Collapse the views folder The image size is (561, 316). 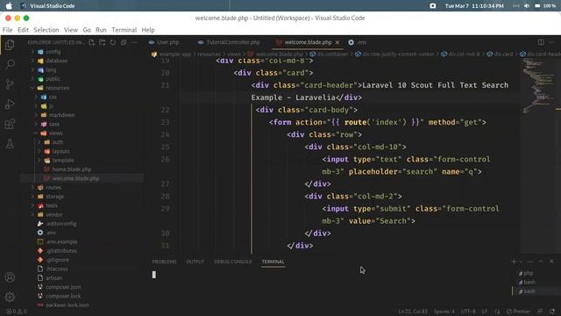tap(55, 133)
